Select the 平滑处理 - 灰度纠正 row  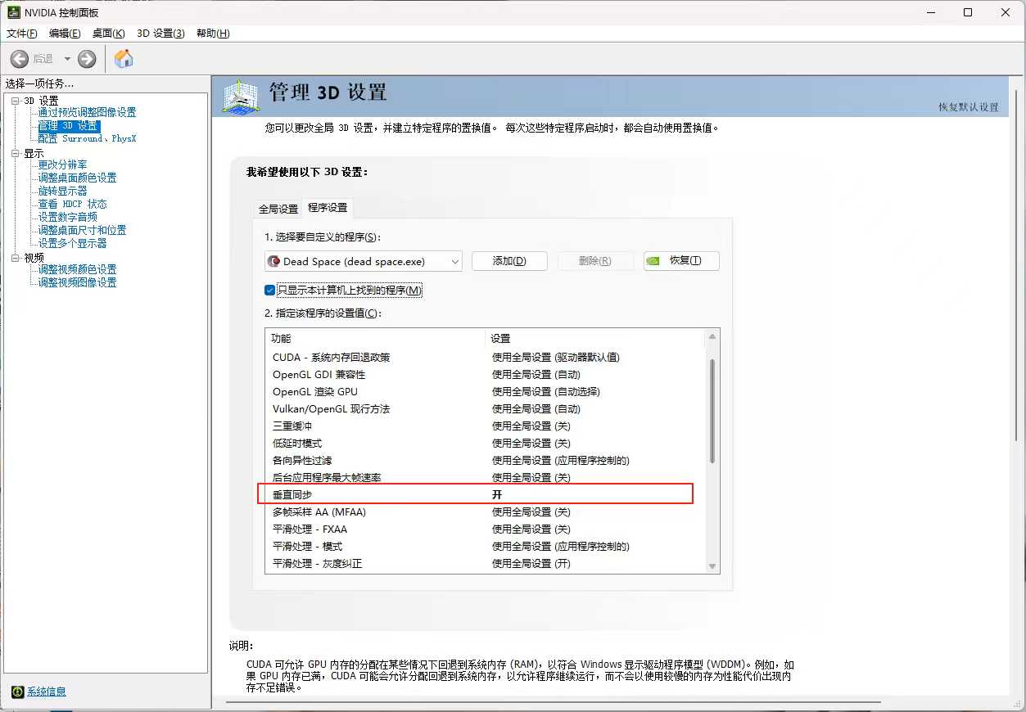tap(485, 564)
